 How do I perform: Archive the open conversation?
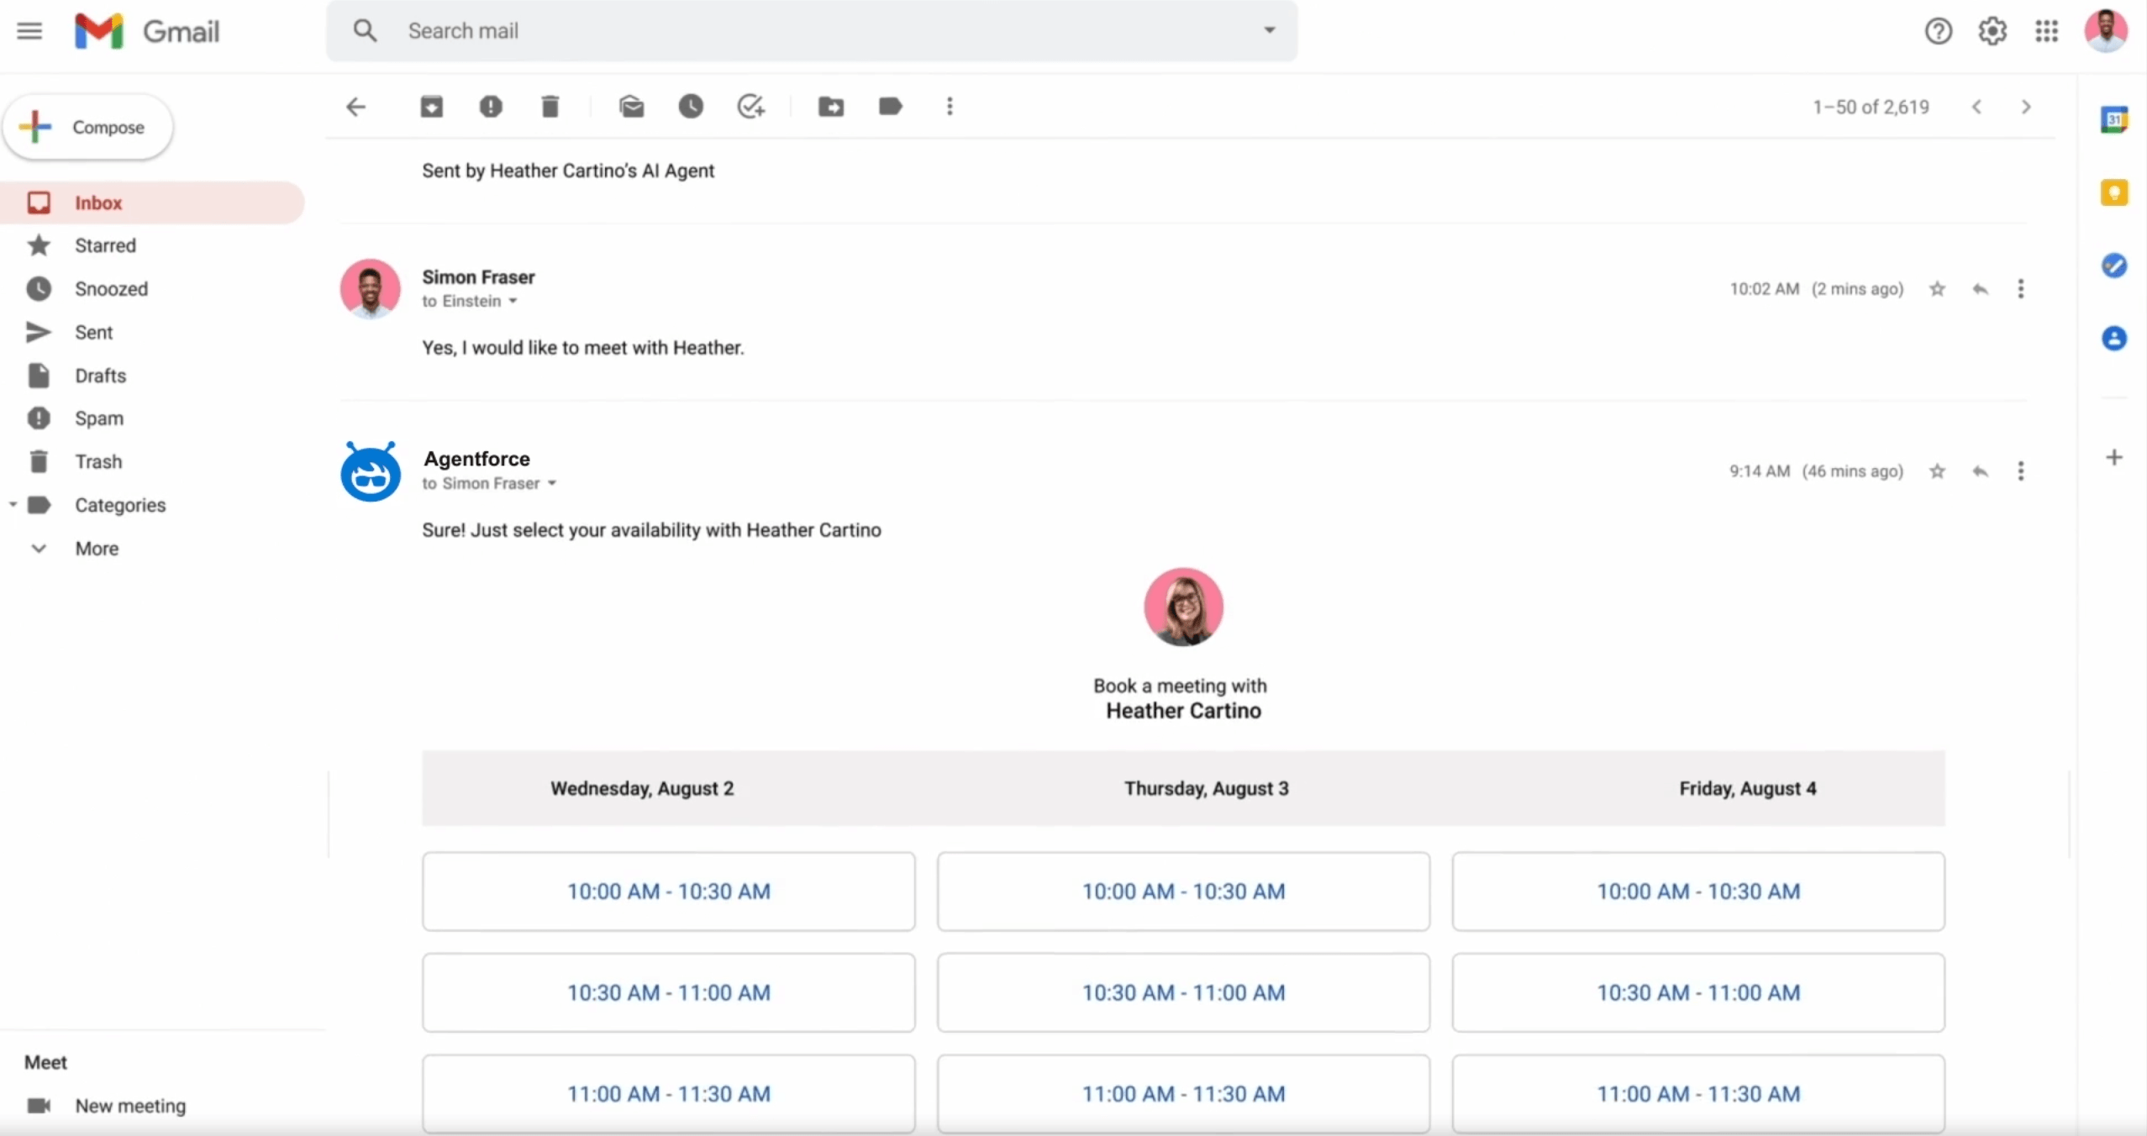[430, 107]
